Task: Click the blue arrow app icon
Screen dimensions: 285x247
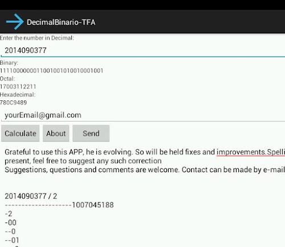Action: pos(15,22)
